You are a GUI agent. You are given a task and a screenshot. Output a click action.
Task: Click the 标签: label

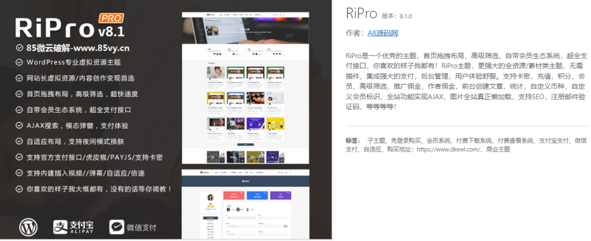point(353,141)
